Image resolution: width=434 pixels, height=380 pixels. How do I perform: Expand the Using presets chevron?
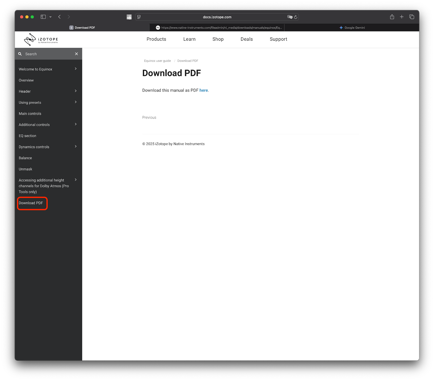pos(76,102)
